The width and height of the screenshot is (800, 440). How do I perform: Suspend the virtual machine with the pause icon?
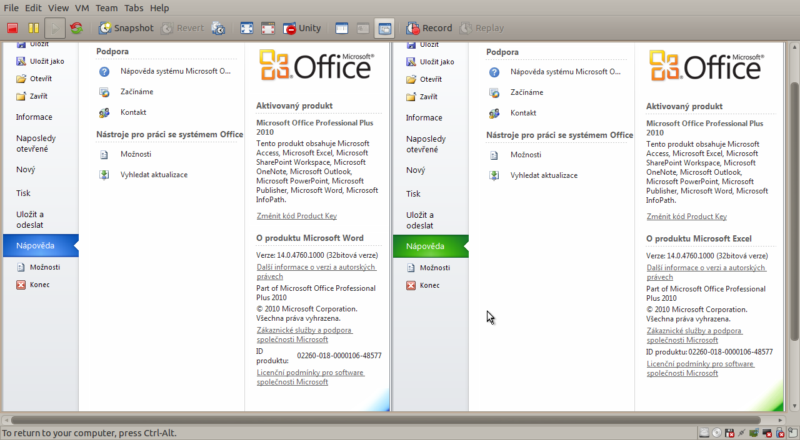[33, 28]
